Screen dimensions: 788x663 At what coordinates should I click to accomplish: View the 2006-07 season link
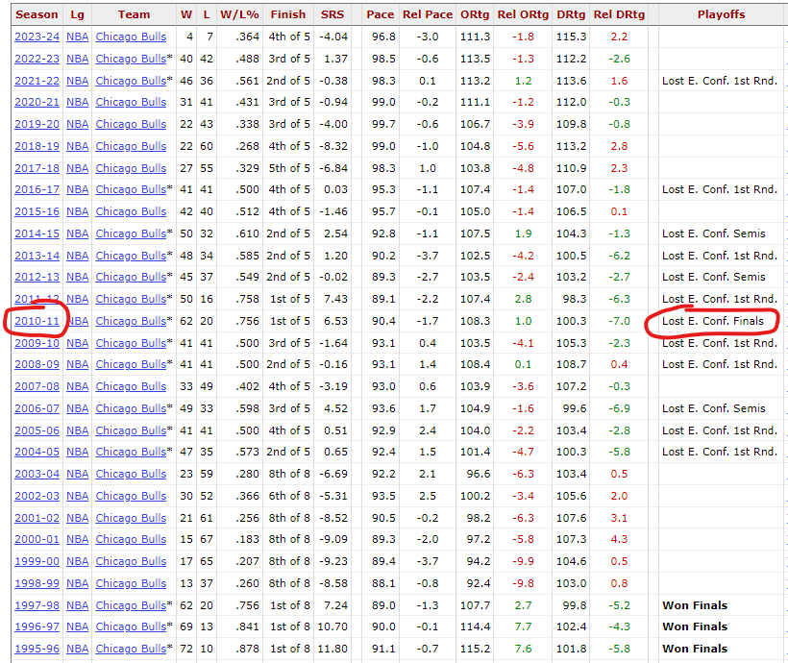pos(37,408)
